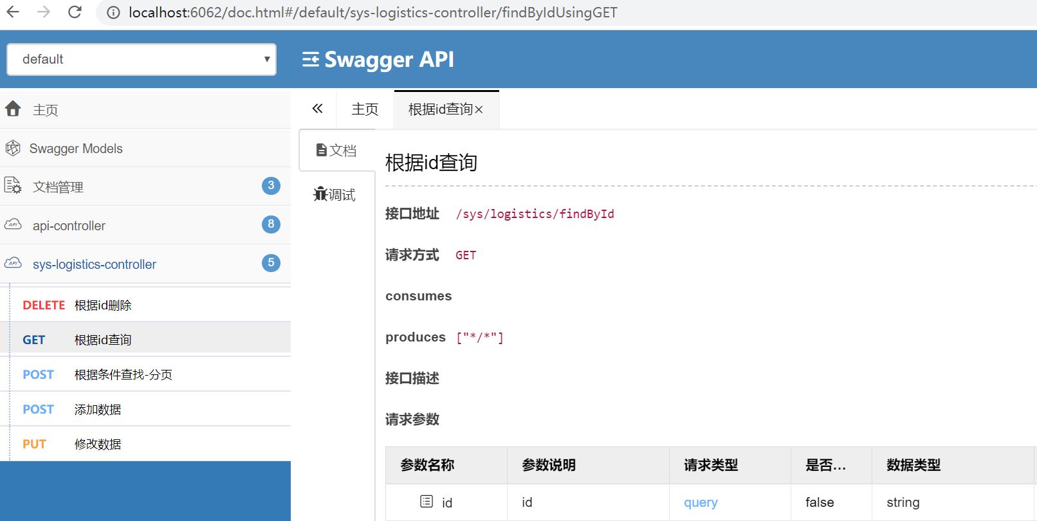Click the id row list icon
The image size is (1037, 521).
tap(427, 501)
